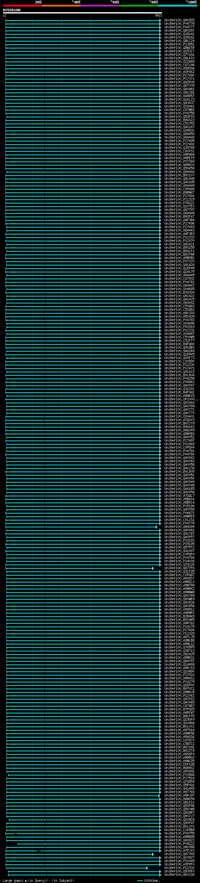Select hit UniRef100_Q677H3
Viewport: 200px width, 883px height.
click(179, 854)
